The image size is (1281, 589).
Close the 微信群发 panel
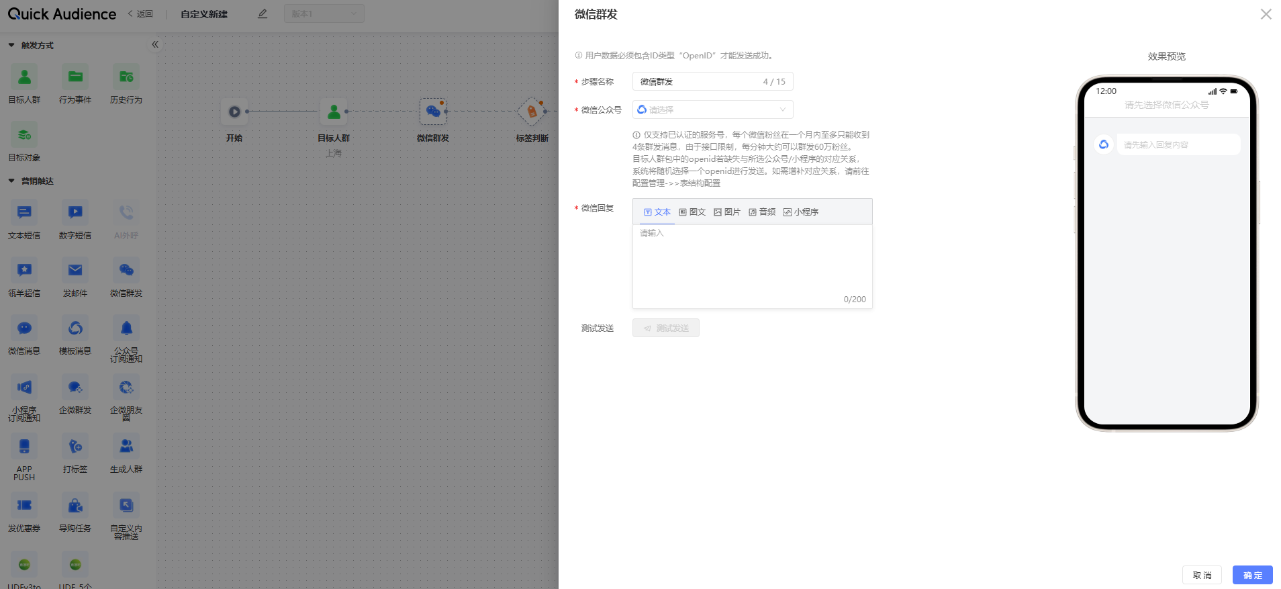coord(1266,14)
